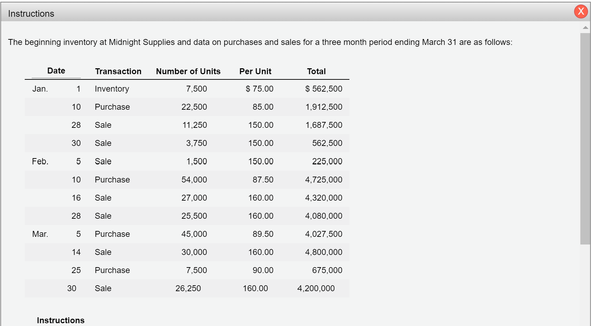Image resolution: width=595 pixels, height=326 pixels.
Task: Select the 87.50 per unit cell
Action: click(x=263, y=180)
